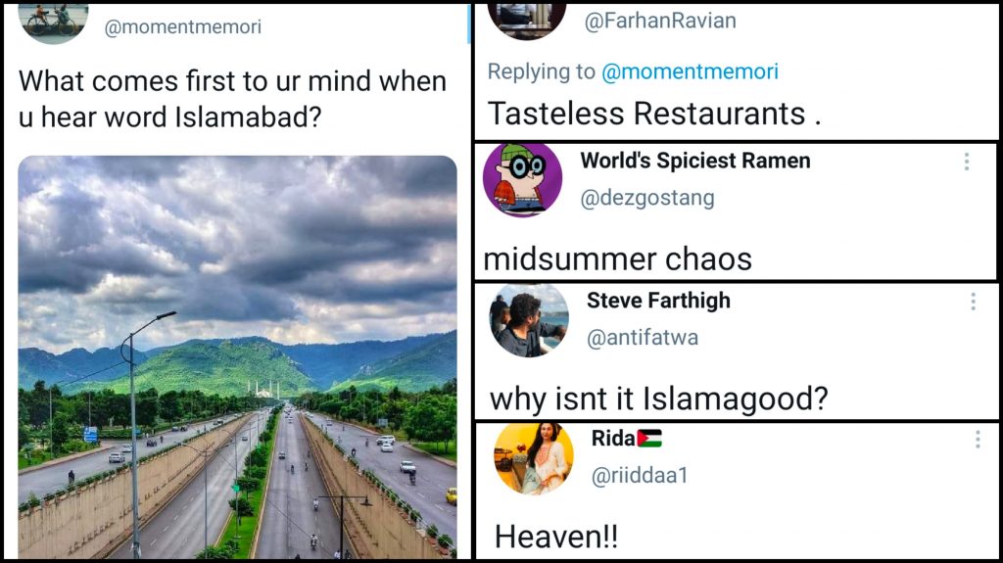Open the @riiddaa1 handle
Screen dimensions: 1003x563
click(640, 476)
